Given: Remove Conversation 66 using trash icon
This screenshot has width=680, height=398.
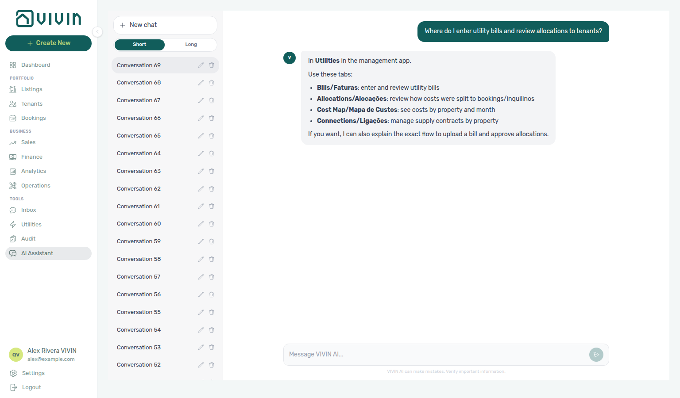Looking at the screenshot, I should pos(212,118).
